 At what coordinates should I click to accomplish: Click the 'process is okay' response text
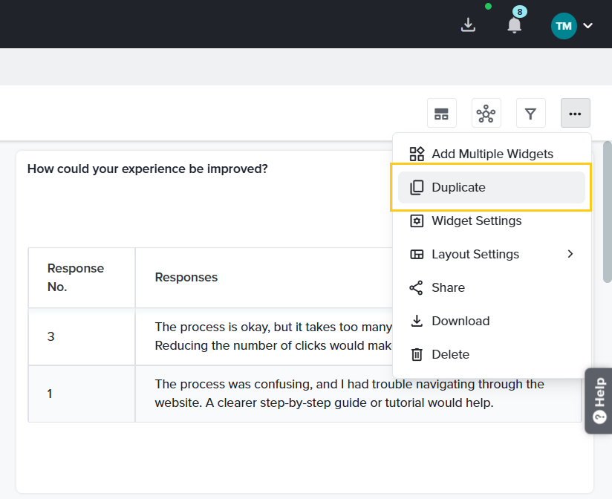click(273, 336)
